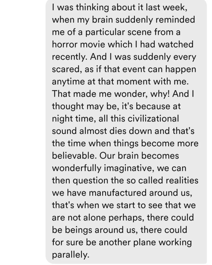The height and width of the screenshot is (265, 212).
Task: Tap the word "recently" in the text
Action: pos(70,57)
